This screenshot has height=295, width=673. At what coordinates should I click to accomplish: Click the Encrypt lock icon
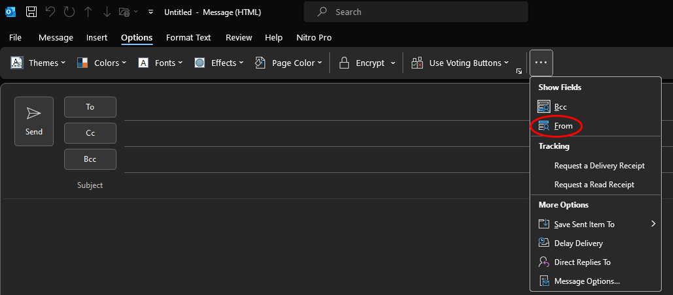tap(343, 63)
